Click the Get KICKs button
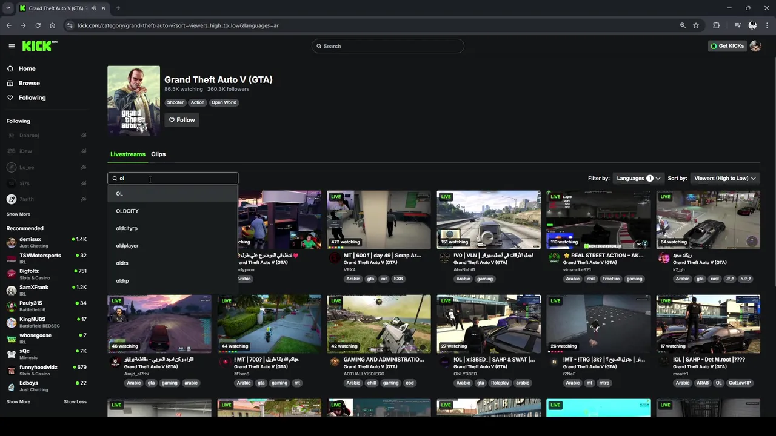776x436 pixels. click(727, 46)
